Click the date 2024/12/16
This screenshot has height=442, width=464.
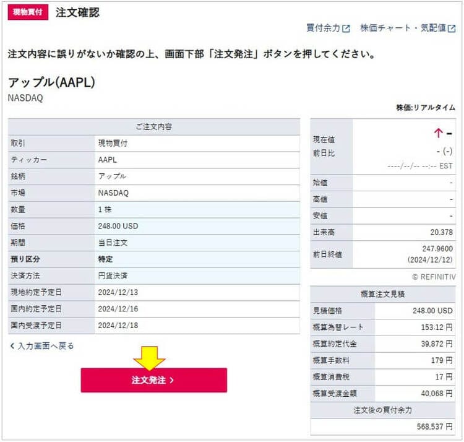tap(118, 309)
